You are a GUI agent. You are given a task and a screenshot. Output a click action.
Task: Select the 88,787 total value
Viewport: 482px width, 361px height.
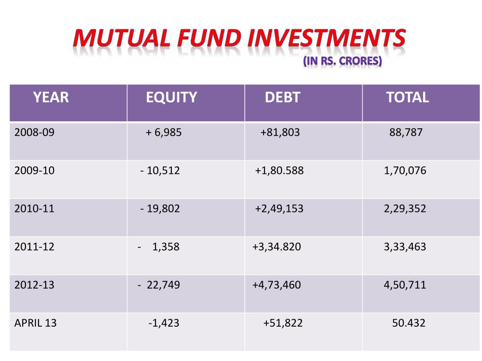pos(406,133)
